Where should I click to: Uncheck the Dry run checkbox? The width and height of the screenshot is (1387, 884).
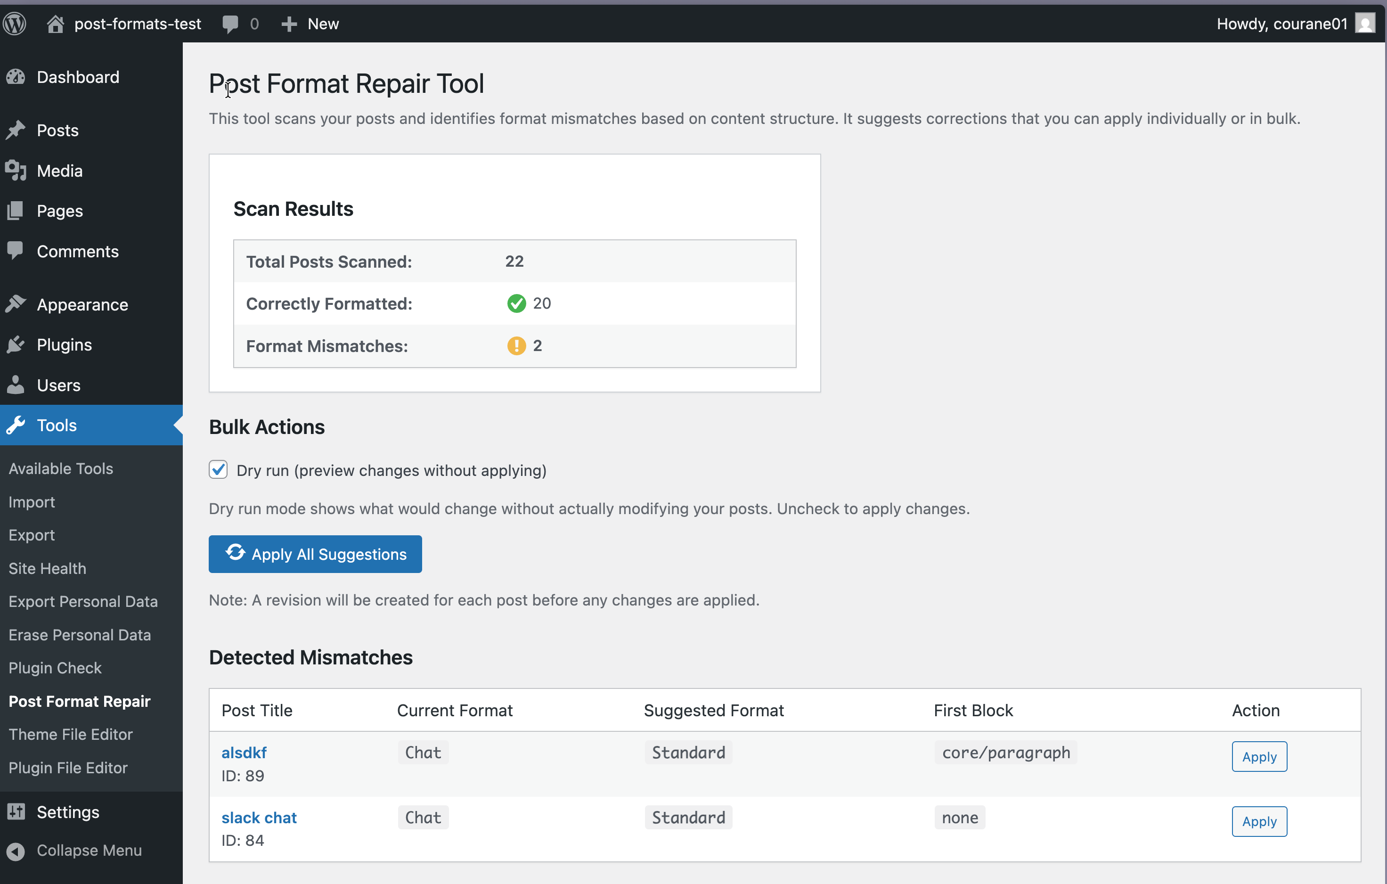[218, 470]
